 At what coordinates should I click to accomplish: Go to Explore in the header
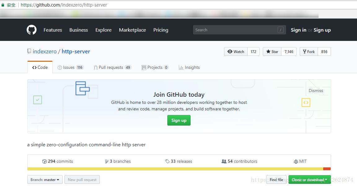(x=104, y=30)
